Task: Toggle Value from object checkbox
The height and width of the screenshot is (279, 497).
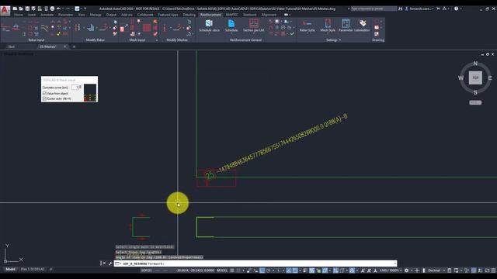Action: (x=45, y=93)
